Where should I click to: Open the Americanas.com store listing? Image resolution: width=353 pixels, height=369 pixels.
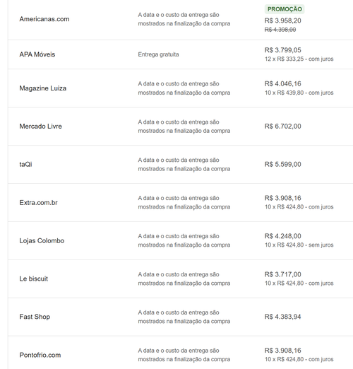click(44, 19)
